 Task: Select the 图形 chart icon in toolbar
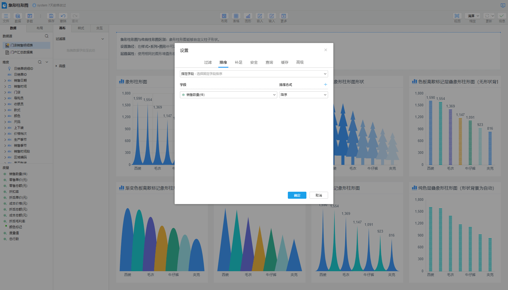click(x=248, y=16)
